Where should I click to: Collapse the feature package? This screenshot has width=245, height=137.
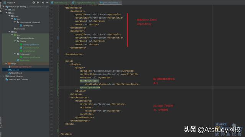tap(15, 41)
